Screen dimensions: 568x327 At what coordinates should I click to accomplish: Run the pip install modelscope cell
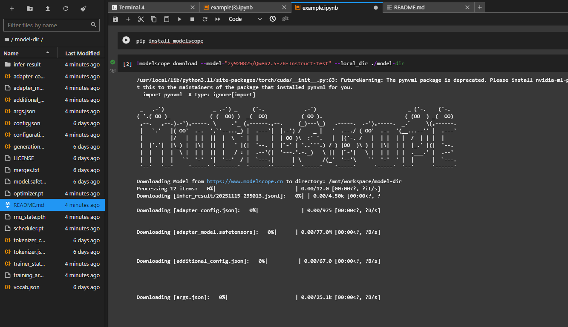pyautogui.click(x=126, y=40)
